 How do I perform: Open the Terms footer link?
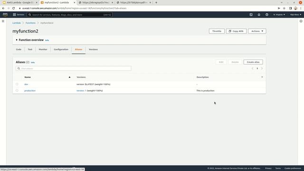pyautogui.click(x=278, y=168)
